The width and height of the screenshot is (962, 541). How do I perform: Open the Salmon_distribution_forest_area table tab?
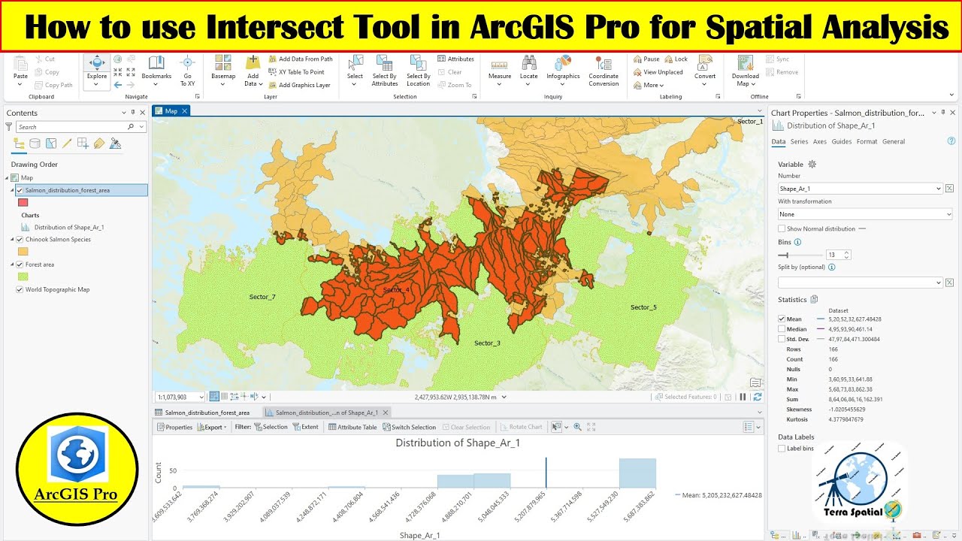click(202, 413)
